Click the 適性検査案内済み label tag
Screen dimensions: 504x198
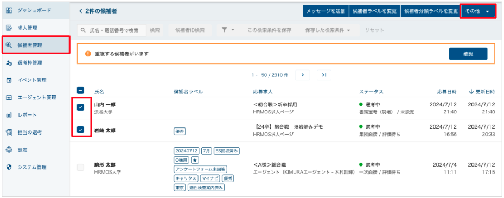click(206, 187)
